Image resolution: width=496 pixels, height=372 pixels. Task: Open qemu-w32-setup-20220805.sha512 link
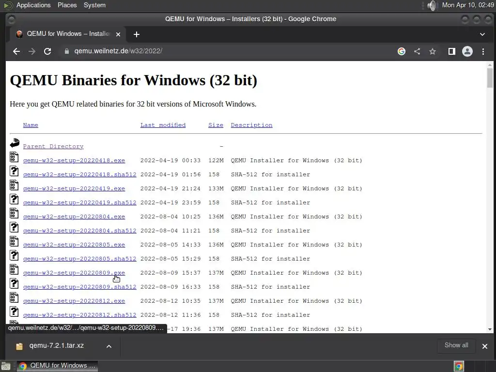[x=80, y=259]
